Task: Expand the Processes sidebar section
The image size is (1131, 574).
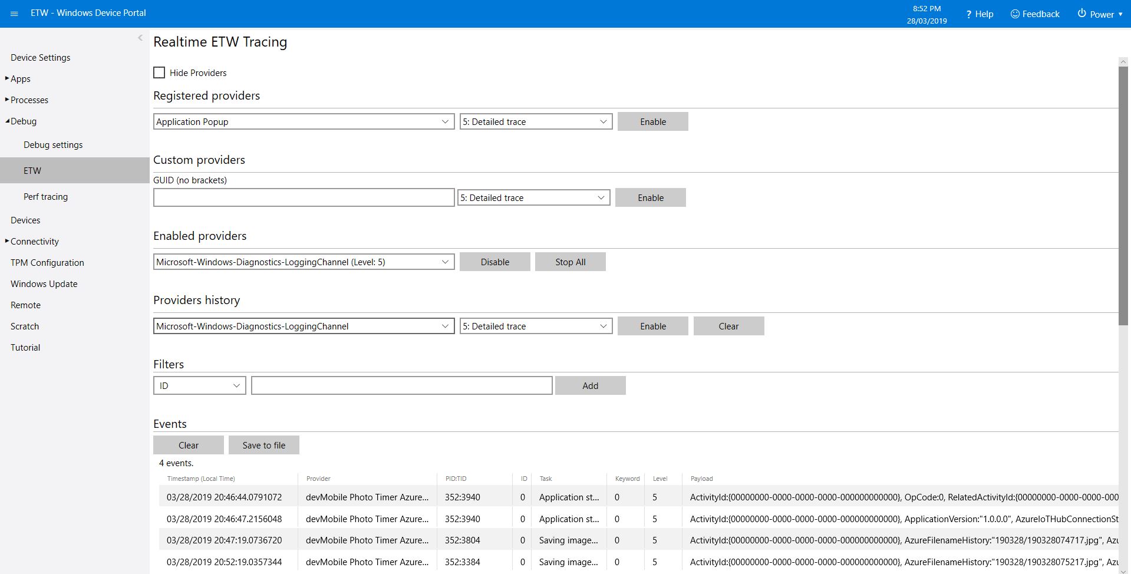Action: (7, 100)
